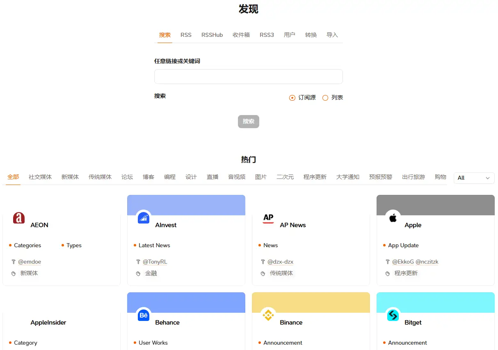Click the Binance yellow diamond icon

[x=268, y=315]
